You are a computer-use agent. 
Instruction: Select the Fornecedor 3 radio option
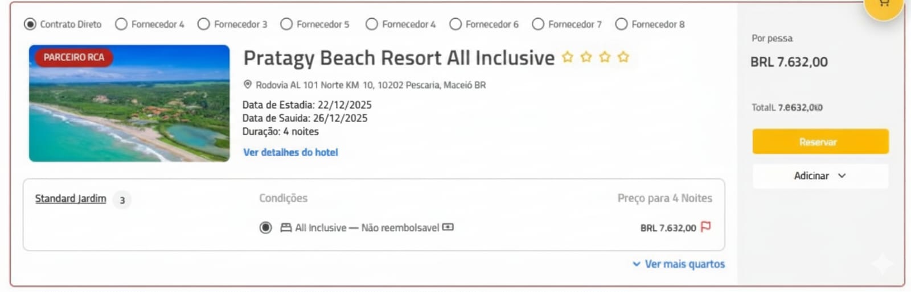[203, 24]
